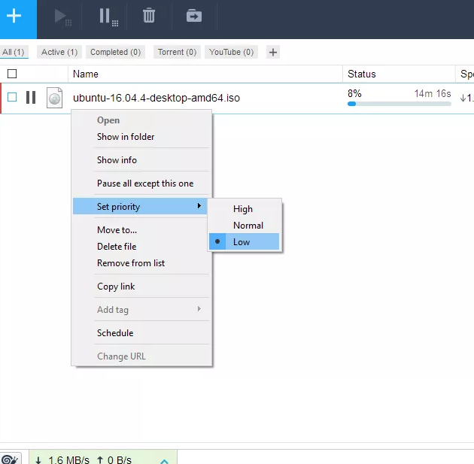Toggle snail mode icon in status bar

pyautogui.click(x=11, y=459)
